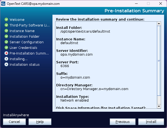Select the Instance Name step label in sidebar
This screenshot has height=128, width=167.
click(22, 31)
